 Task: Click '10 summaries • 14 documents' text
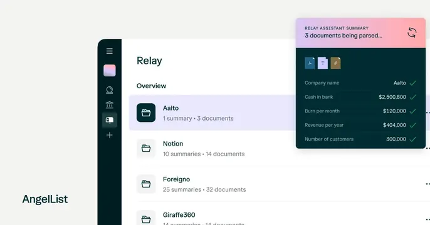click(x=204, y=154)
